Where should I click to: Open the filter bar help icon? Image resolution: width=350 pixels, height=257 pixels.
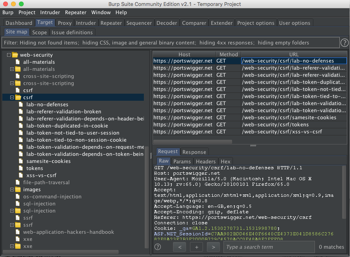(x=345, y=43)
